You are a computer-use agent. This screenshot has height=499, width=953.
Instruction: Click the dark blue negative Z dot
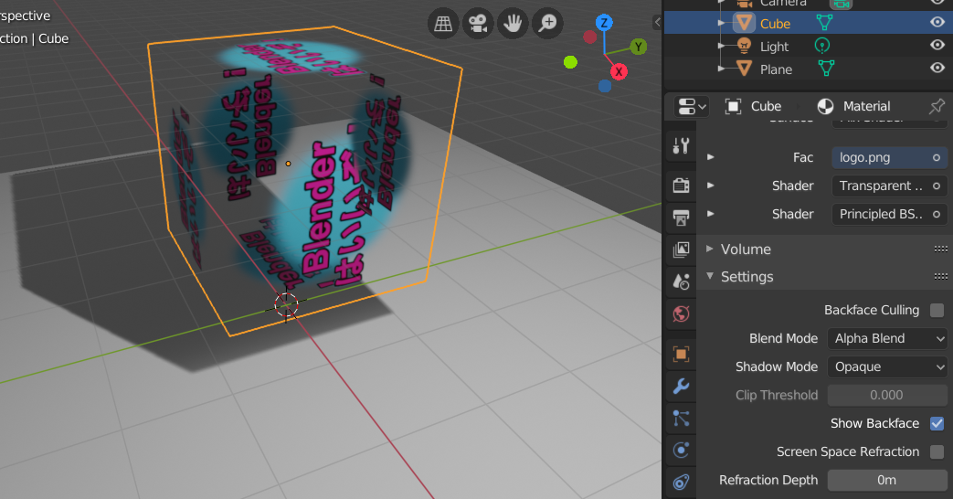(604, 86)
